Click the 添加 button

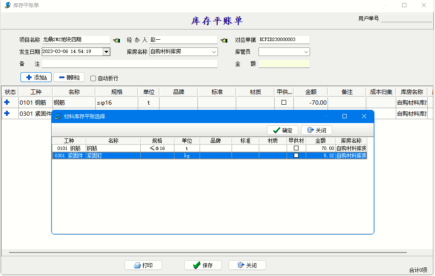tap(36, 77)
